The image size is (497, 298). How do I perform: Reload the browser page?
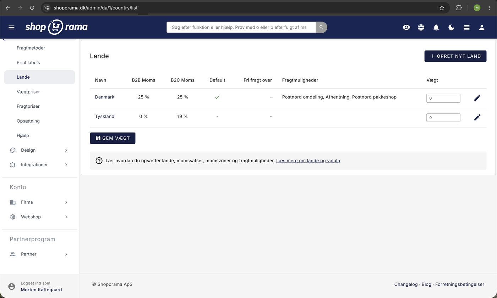(32, 7)
